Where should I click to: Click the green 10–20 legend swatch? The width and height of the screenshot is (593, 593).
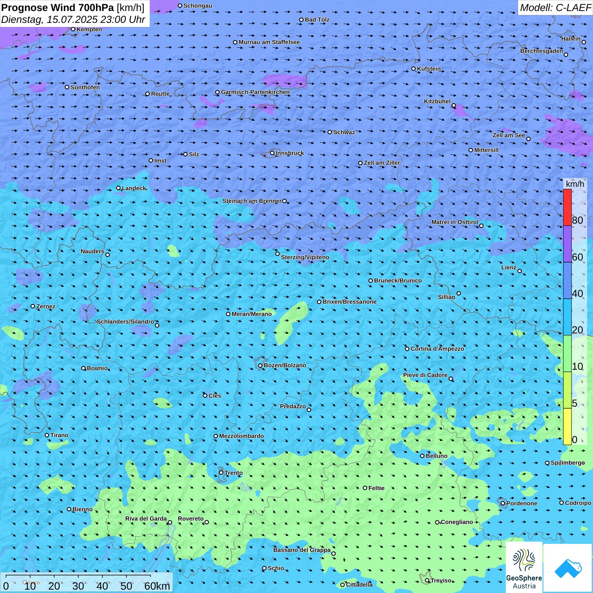click(x=567, y=354)
